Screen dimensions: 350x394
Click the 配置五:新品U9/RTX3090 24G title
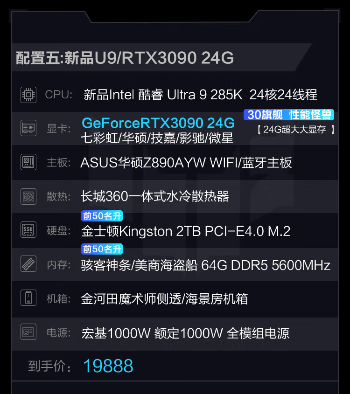pos(125,58)
